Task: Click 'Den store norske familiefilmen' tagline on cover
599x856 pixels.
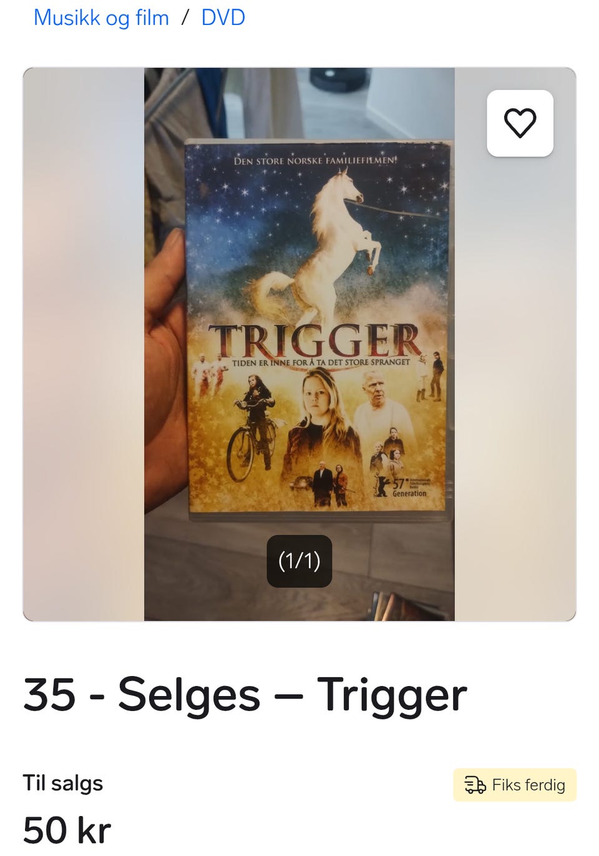Action: 315,161
